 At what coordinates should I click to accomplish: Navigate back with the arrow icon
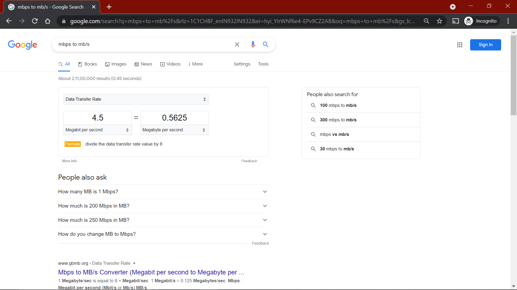click(9, 21)
